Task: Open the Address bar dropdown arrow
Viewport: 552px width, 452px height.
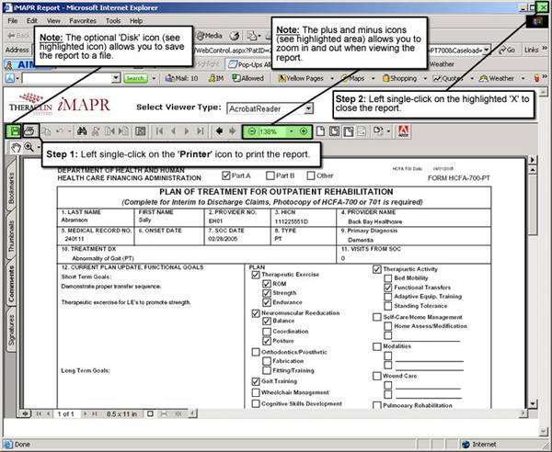Action: click(x=486, y=50)
